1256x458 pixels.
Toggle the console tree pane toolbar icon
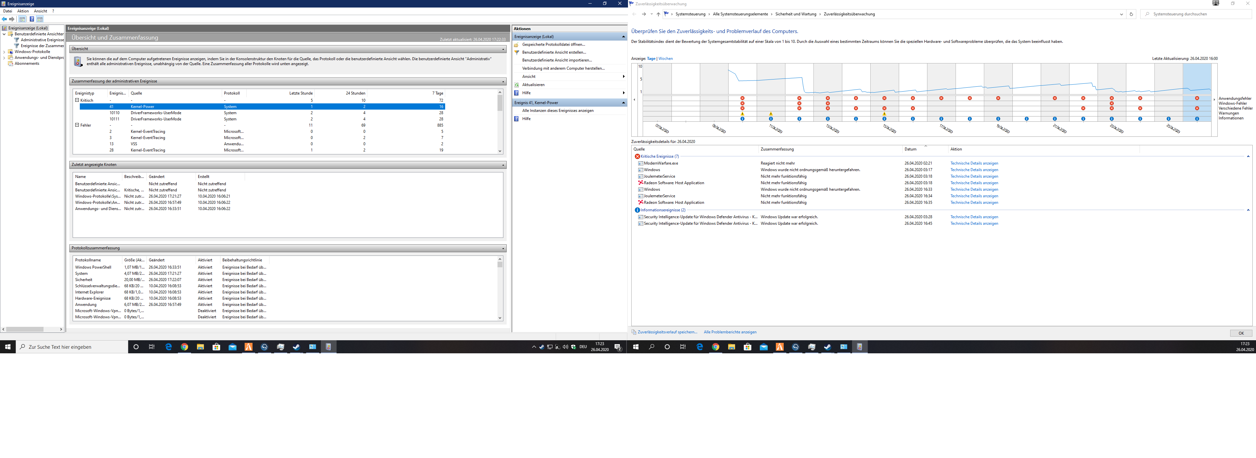22,19
